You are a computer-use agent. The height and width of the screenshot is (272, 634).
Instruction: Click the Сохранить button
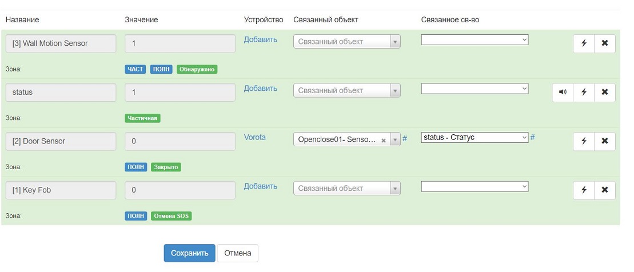click(189, 253)
